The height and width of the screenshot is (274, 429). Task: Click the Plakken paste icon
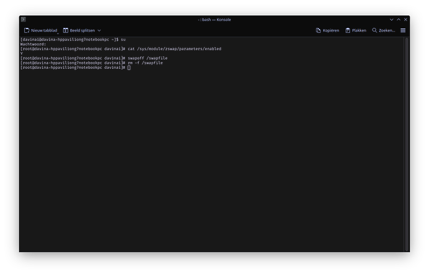pos(348,30)
